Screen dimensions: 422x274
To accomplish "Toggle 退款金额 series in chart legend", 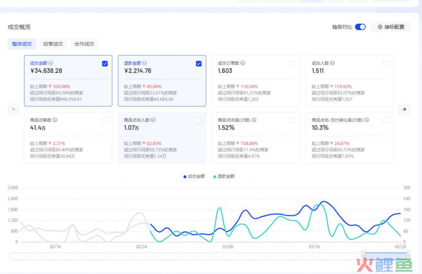I will pyautogui.click(x=224, y=176).
